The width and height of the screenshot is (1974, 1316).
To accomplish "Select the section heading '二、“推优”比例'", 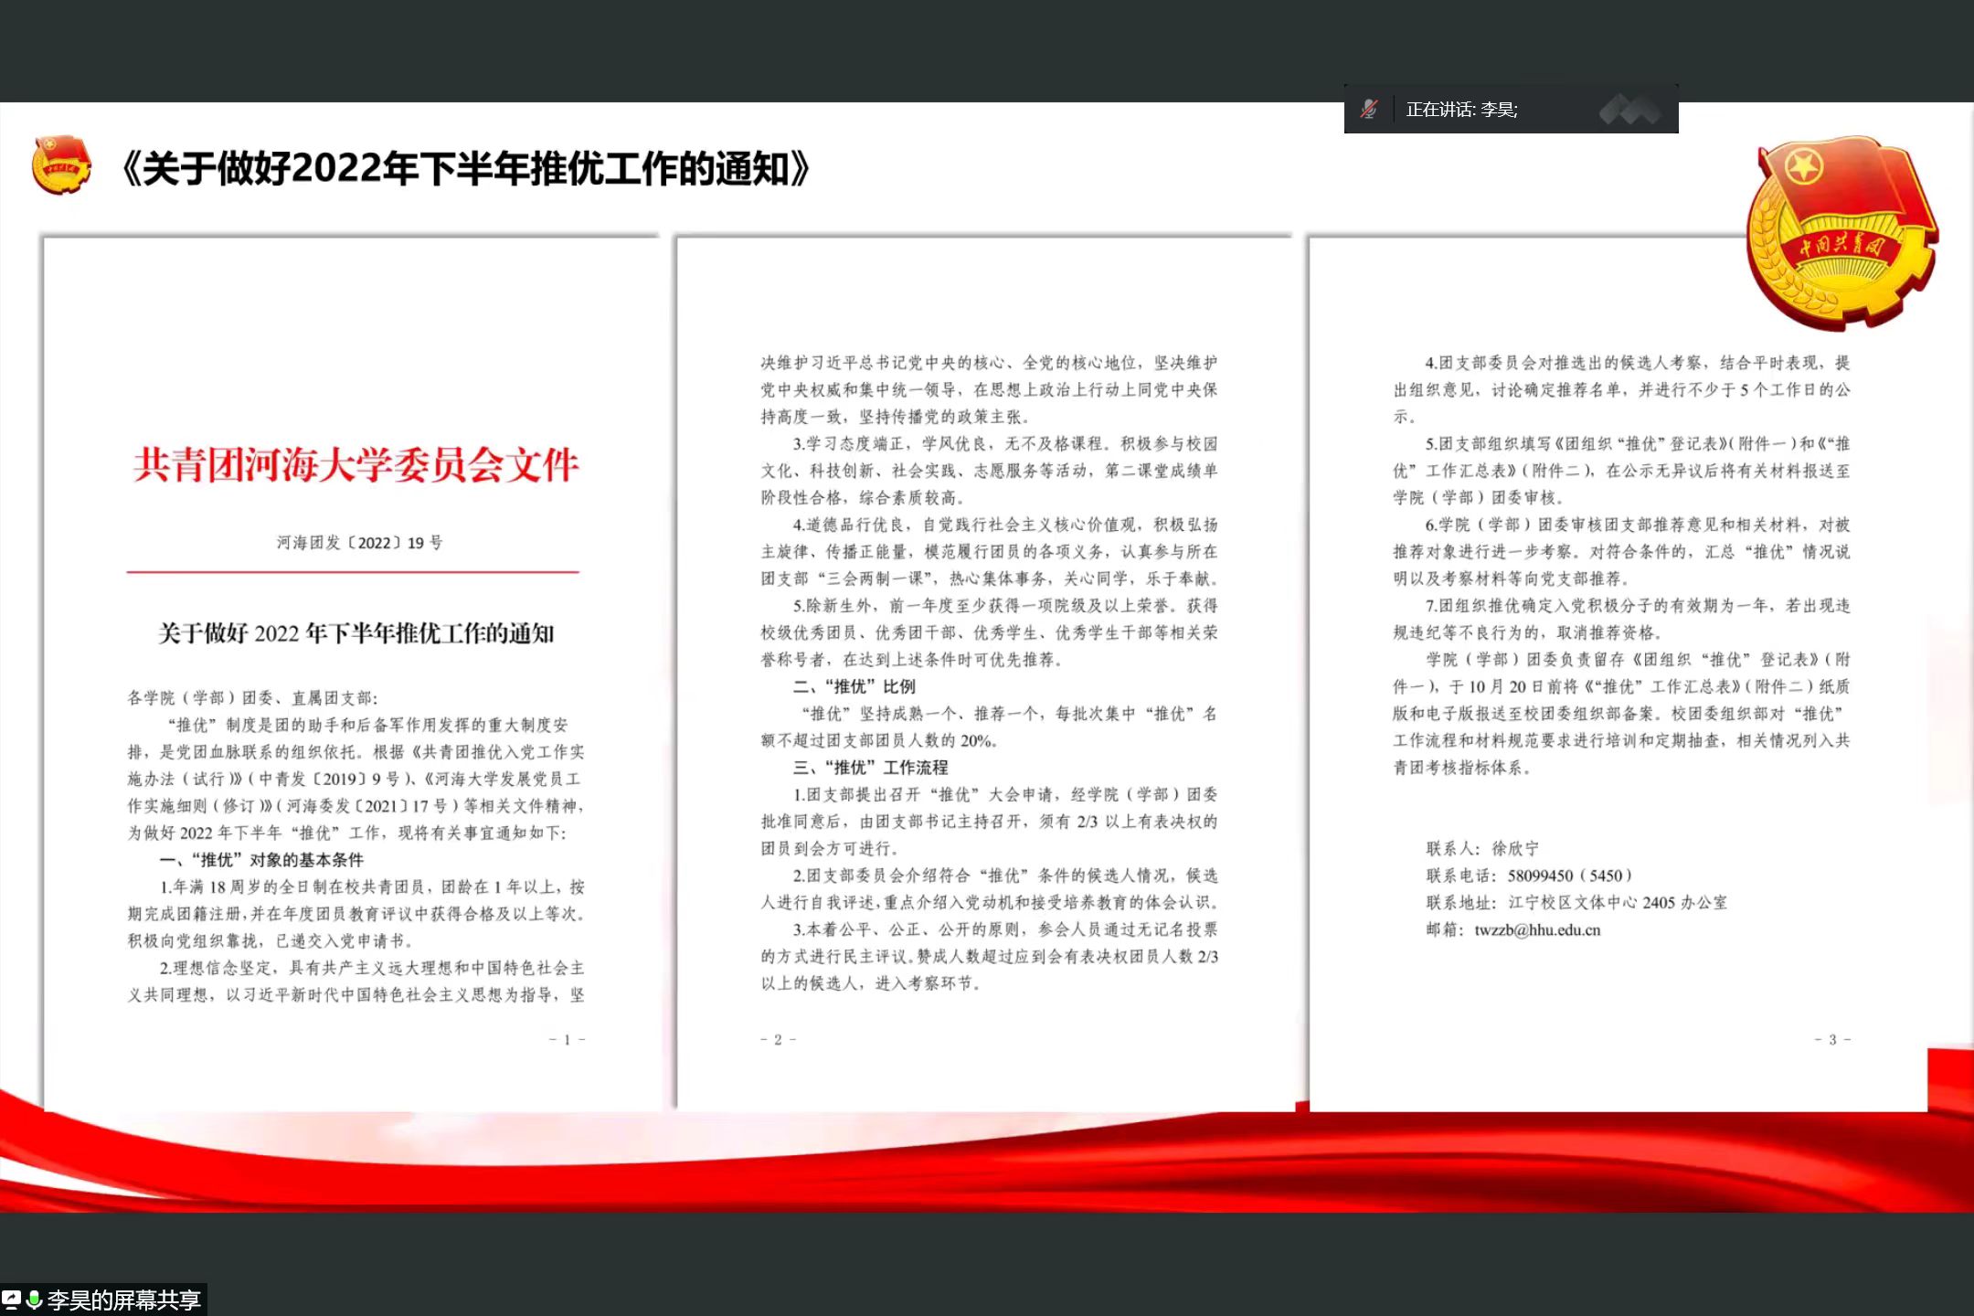I will (854, 686).
